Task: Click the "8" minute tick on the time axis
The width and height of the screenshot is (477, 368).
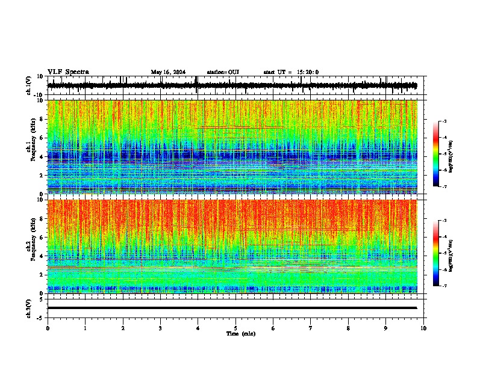Action: pyautogui.click(x=348, y=328)
